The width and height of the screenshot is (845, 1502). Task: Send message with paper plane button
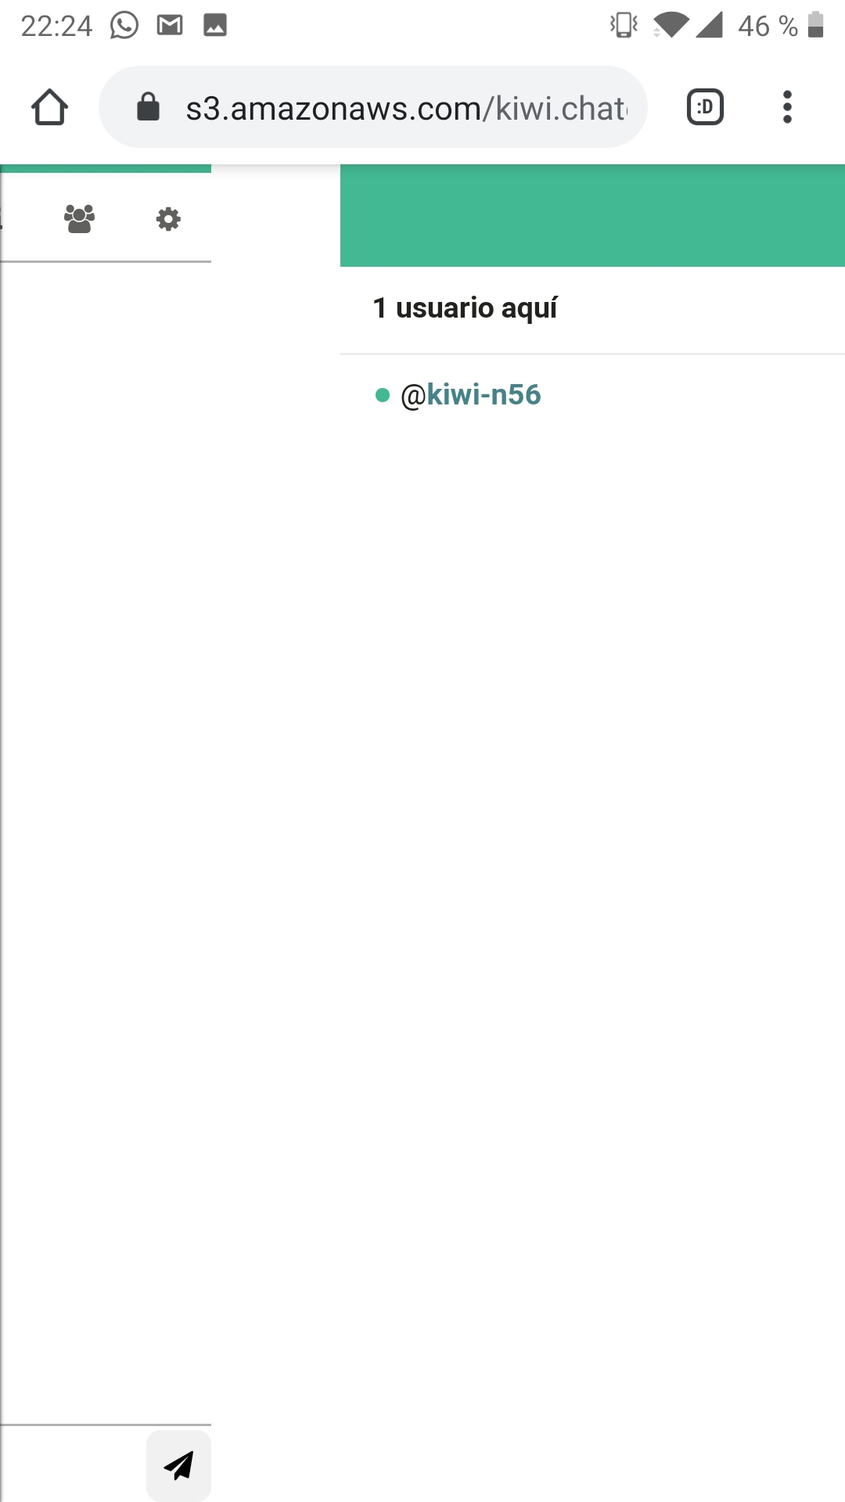[178, 1465]
